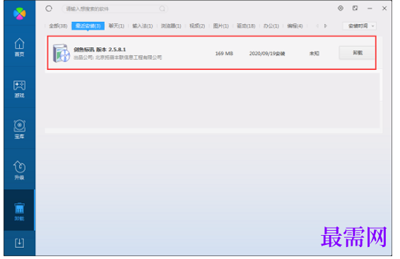The image size is (400, 259).
Task: Show more category tabs with right arrow
Action: coord(326,26)
